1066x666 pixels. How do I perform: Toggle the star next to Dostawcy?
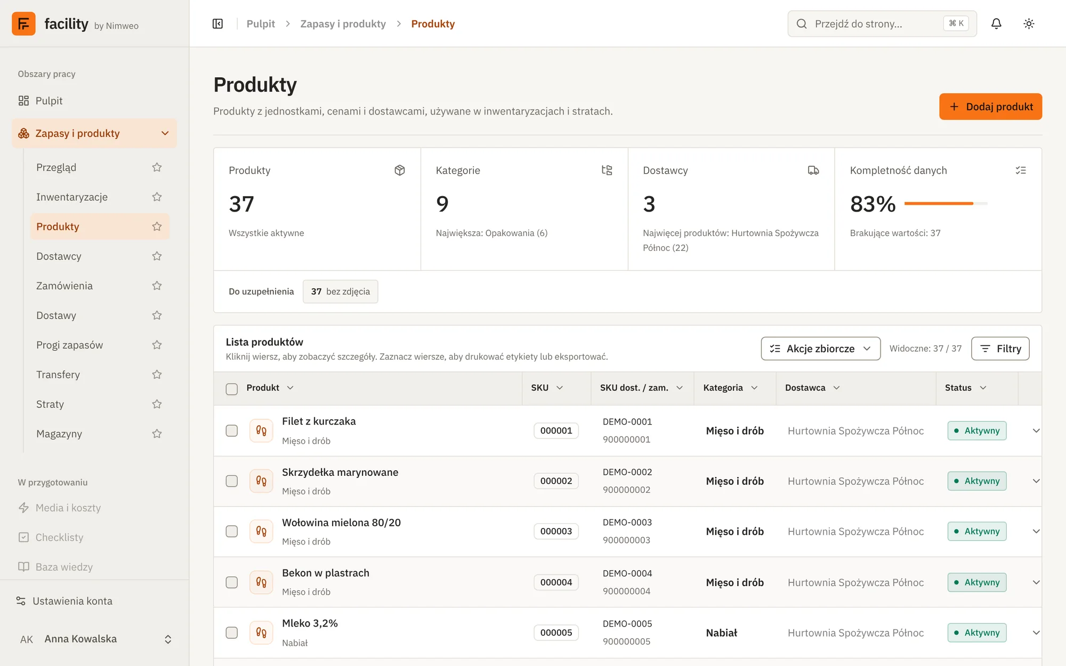[x=157, y=256]
